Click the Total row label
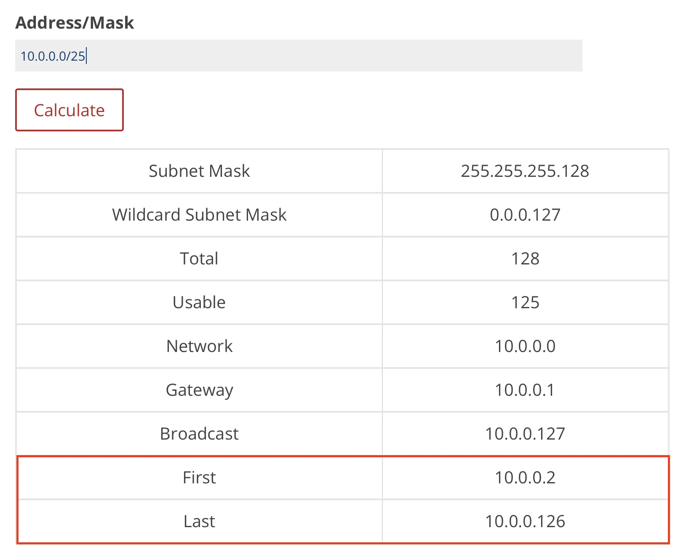Image resolution: width=694 pixels, height=560 pixels. [x=199, y=259]
